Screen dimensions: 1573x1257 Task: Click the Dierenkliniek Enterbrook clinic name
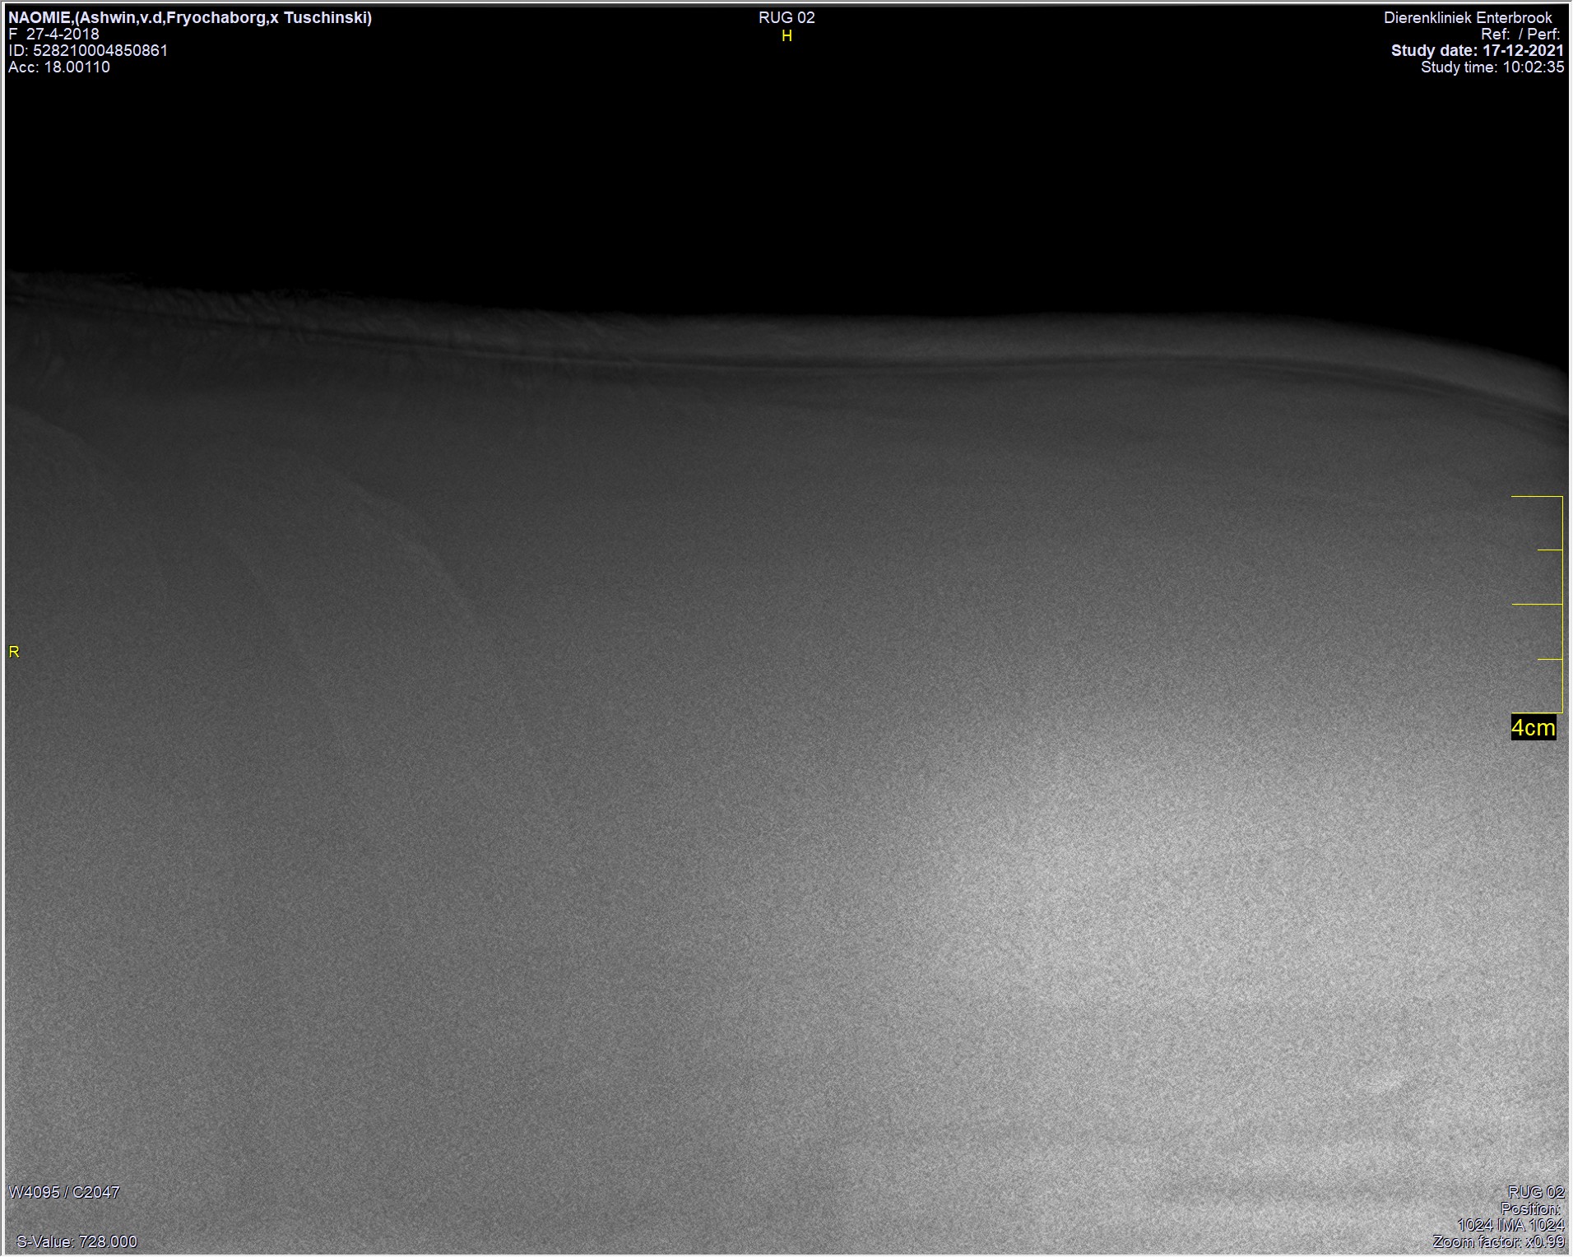(x=1468, y=17)
